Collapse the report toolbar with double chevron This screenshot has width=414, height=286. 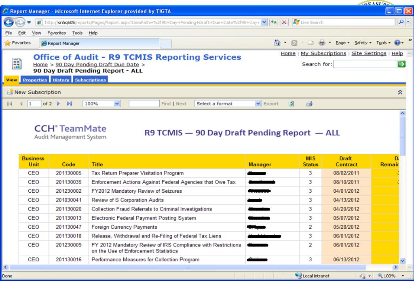click(400, 92)
